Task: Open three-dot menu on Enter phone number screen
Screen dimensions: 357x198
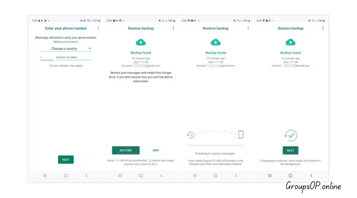Action: click(x=98, y=28)
